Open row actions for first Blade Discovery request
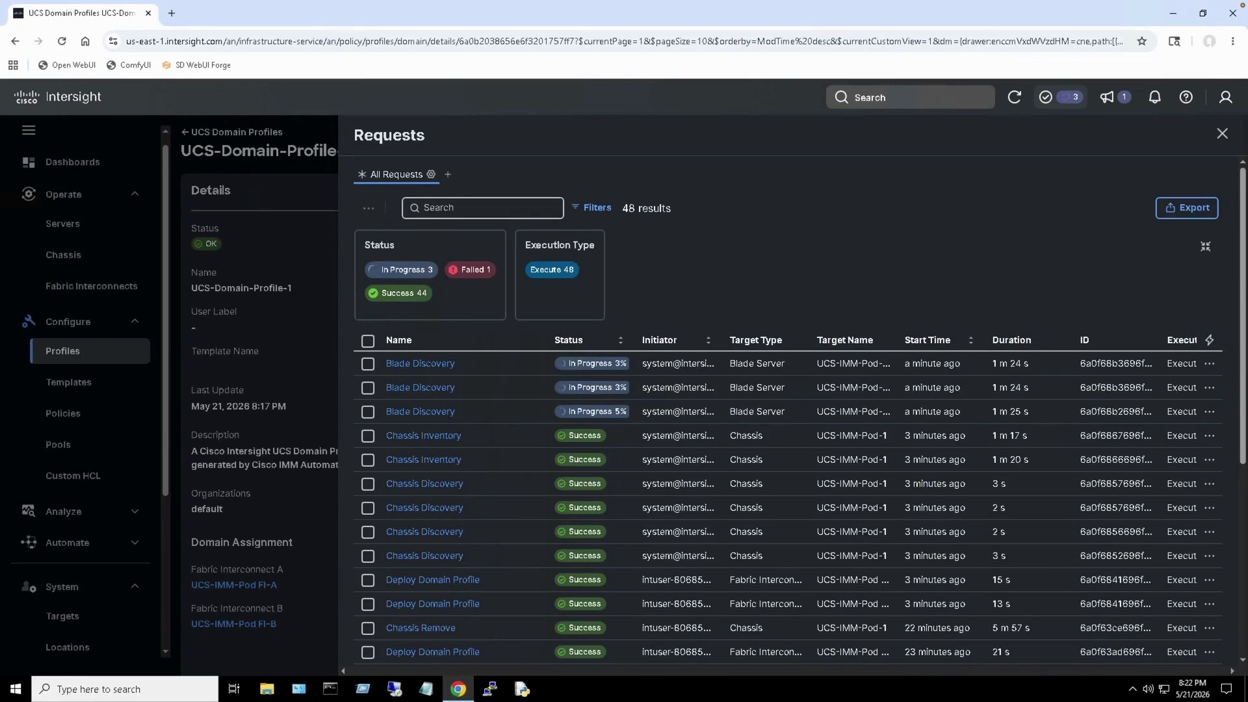Image resolution: width=1248 pixels, height=702 pixels. coord(1209,363)
